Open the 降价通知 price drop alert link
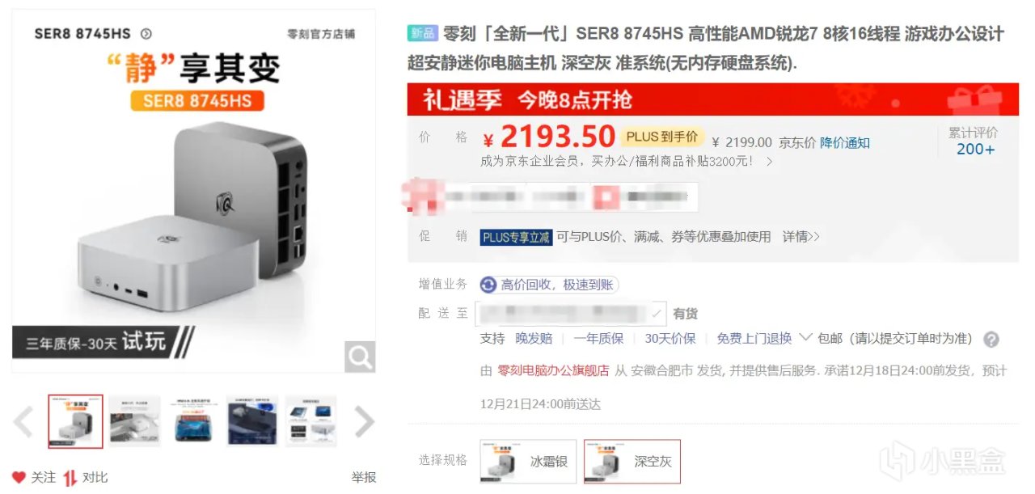This screenshot has height=494, width=1035. coord(845,142)
